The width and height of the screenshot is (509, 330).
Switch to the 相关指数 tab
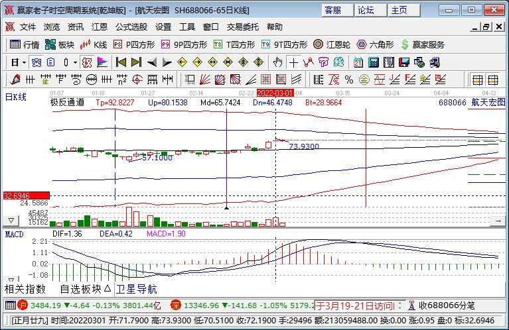pos(25,289)
